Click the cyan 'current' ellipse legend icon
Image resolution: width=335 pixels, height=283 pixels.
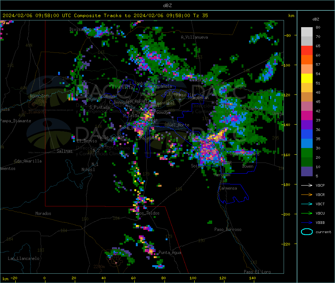(307, 232)
